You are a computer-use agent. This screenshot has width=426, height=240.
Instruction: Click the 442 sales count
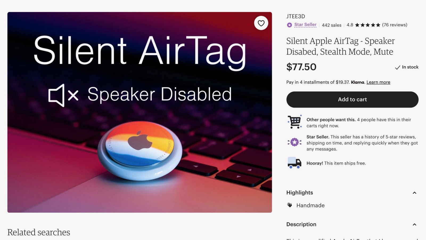point(331,25)
